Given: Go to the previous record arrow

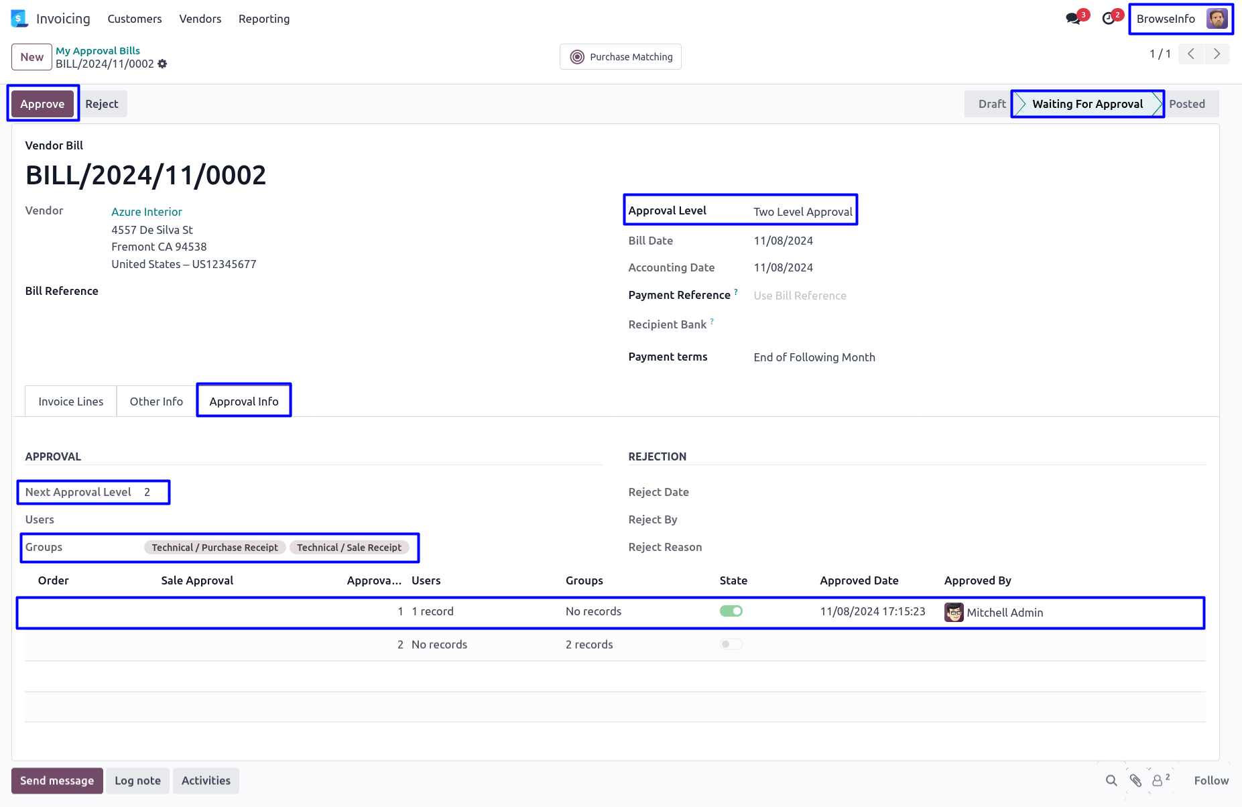Looking at the screenshot, I should 1191,54.
